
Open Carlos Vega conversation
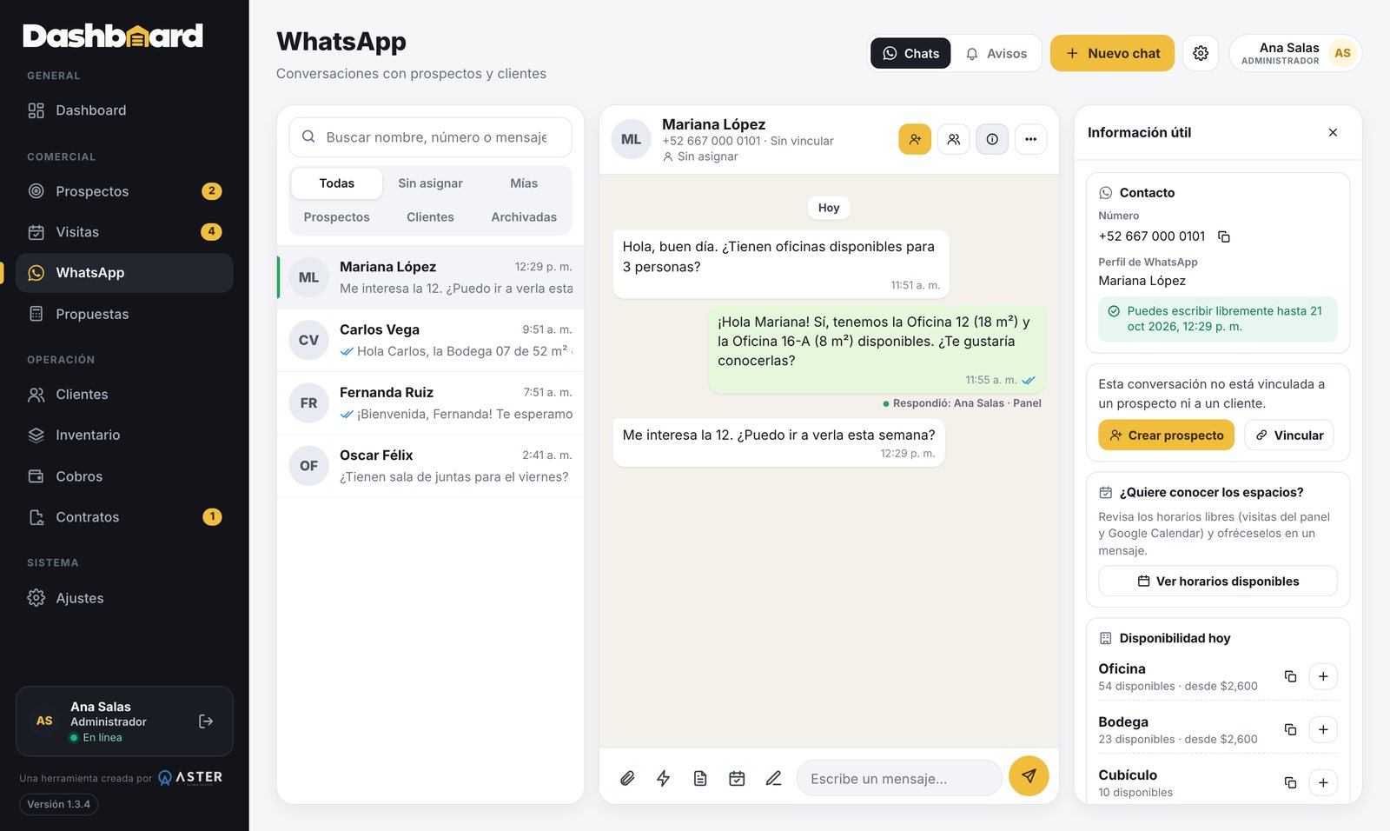point(430,340)
